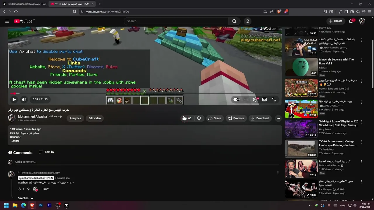Start voice search with microphone icon
Screen dimensions: 374x210
(247, 21)
